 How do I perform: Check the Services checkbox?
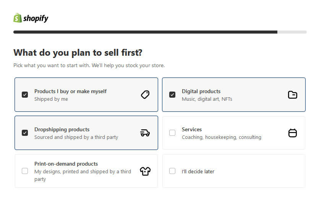point(172,133)
